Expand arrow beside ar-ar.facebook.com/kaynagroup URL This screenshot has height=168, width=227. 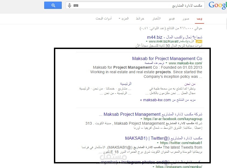141,119
